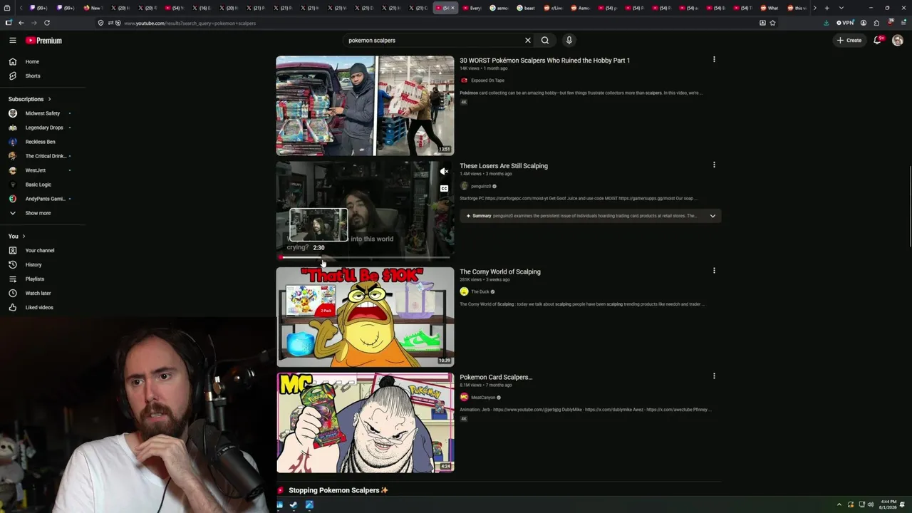This screenshot has height=513, width=912.
Task: Visit the Exposed On Tape channel
Action: (x=487, y=81)
